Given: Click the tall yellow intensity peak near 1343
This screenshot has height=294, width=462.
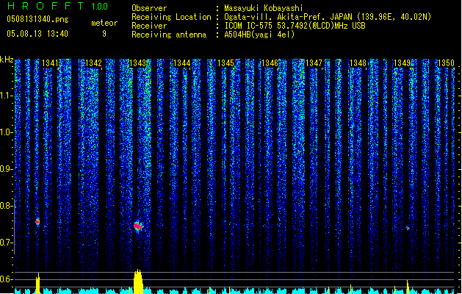Looking at the screenshot, I should click(x=138, y=282).
